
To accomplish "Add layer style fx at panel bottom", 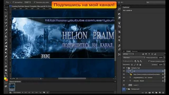I will 146,93.
